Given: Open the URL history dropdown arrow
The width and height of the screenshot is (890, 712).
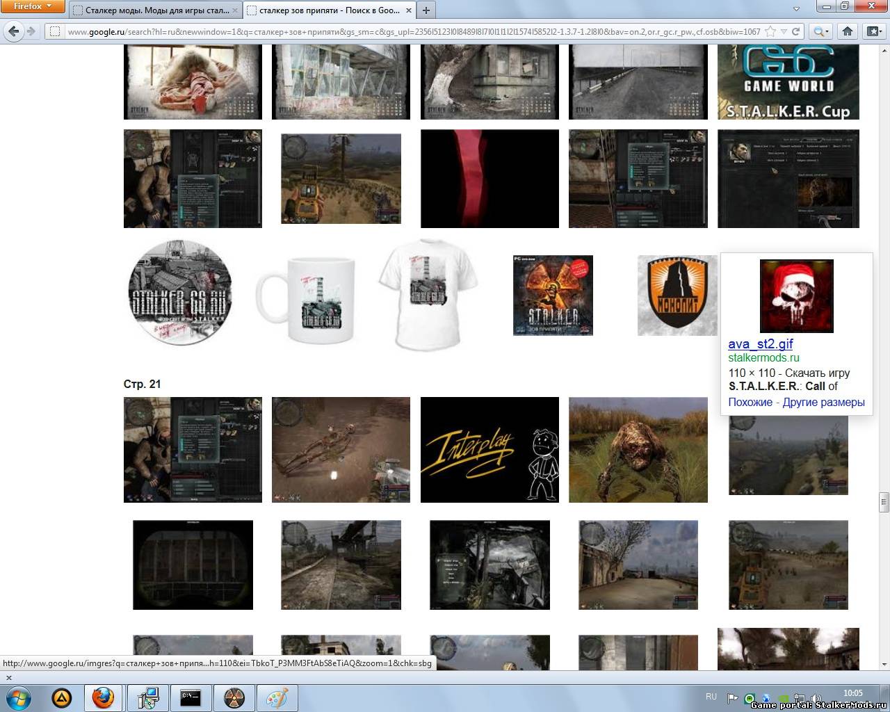Looking at the screenshot, I should coord(784,31).
